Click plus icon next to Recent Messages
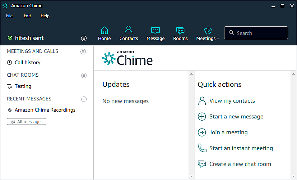This screenshot has height=180, width=297. pos(84,99)
